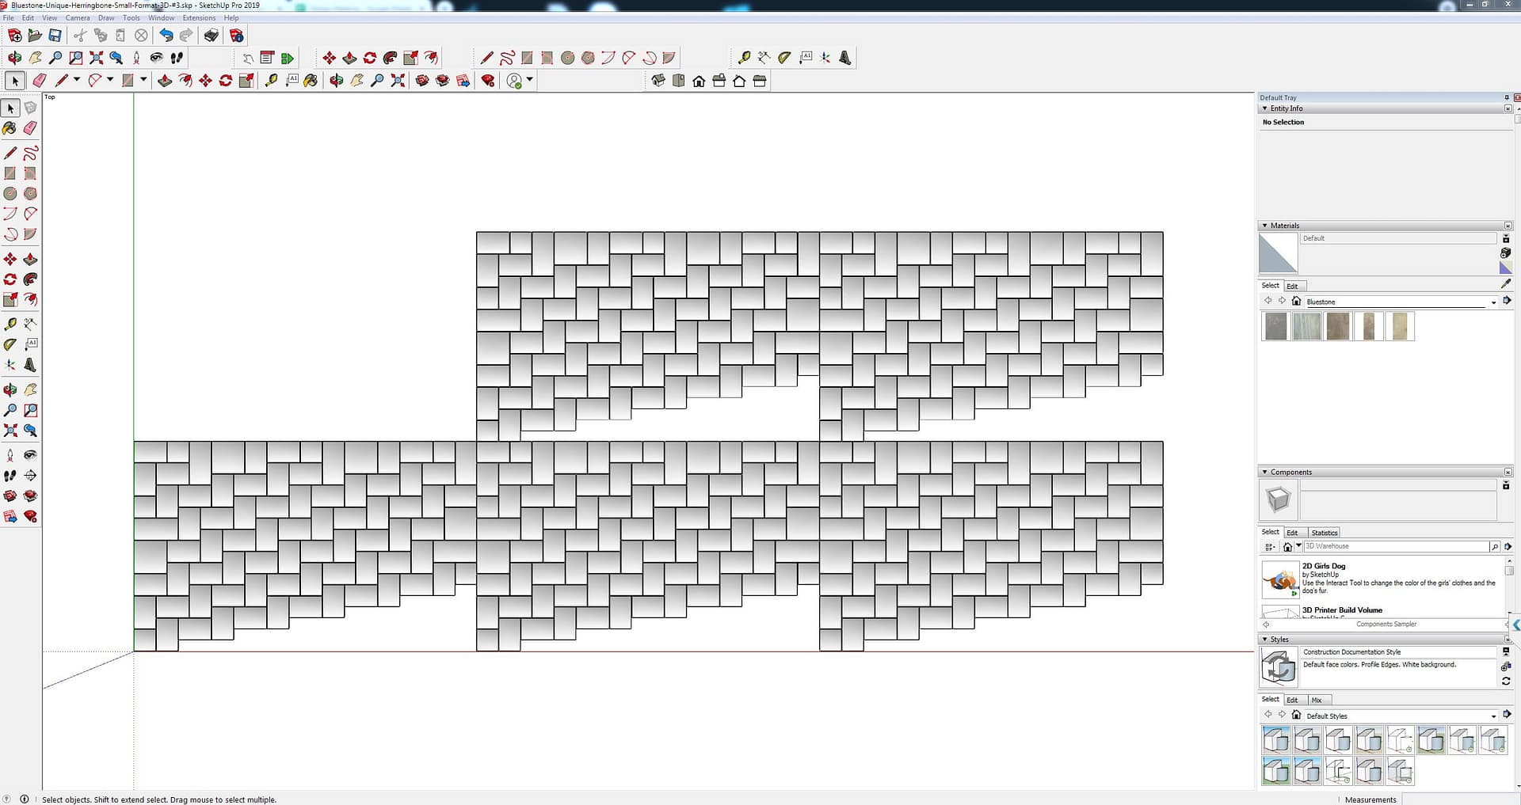
Task: Open the Bluestone materials collection dropdown
Action: [x=1493, y=302]
